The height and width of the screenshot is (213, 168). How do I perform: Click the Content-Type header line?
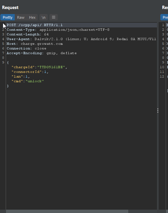58,30
